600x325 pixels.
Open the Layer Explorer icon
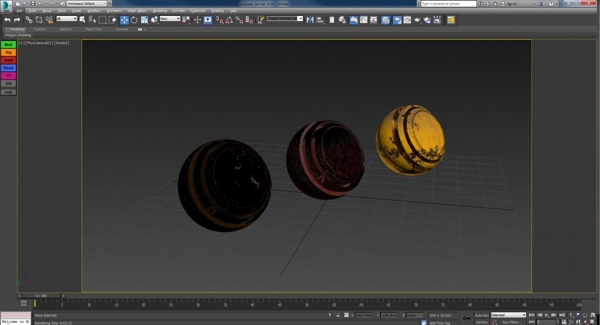(x=342, y=20)
